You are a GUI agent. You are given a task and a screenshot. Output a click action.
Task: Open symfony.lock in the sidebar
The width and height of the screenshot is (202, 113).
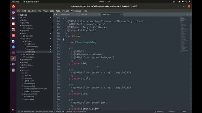(x=29, y=99)
